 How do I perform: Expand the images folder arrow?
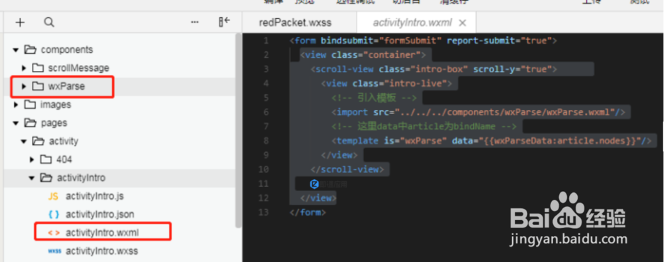click(16, 105)
